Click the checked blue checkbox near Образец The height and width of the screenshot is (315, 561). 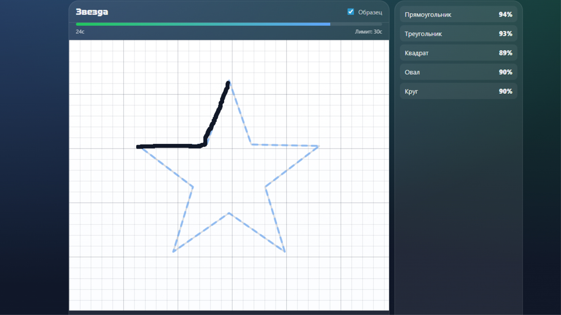[351, 11]
